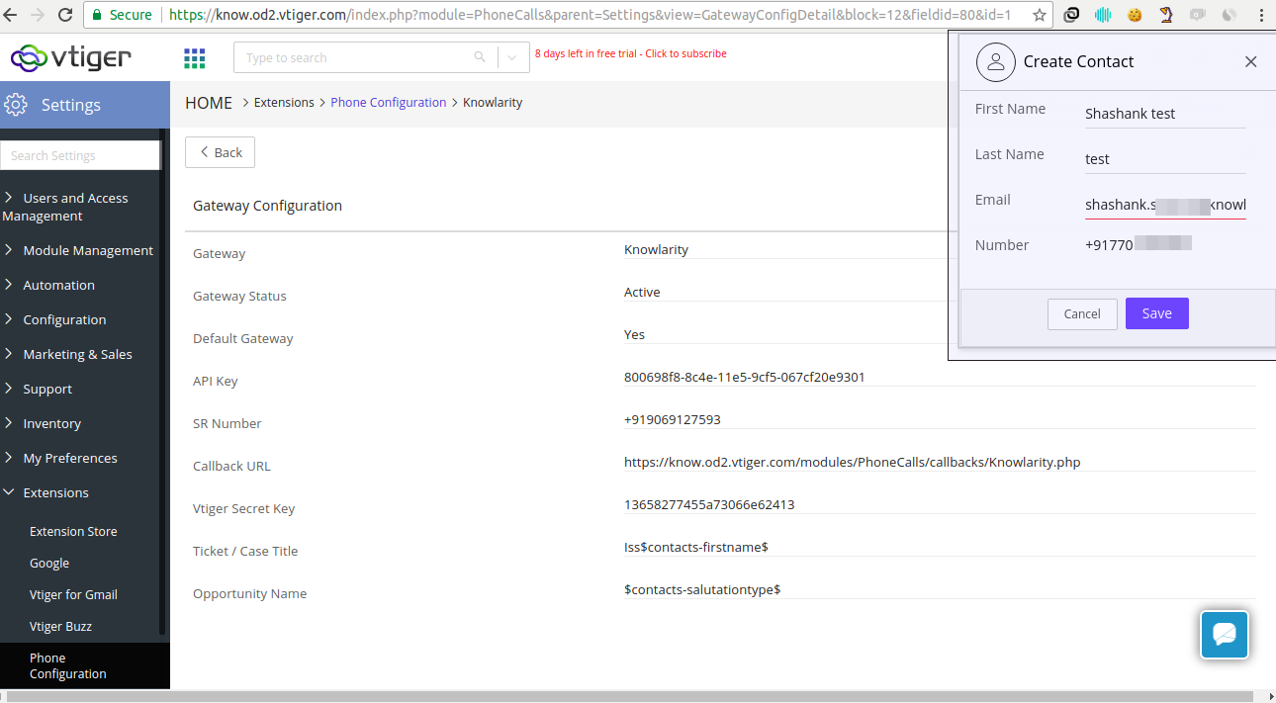Bookmark this page with the star icon

coord(1040,15)
